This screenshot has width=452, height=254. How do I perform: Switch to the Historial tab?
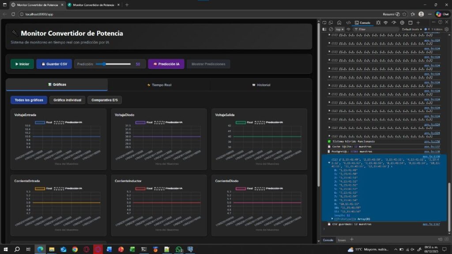coord(261,85)
